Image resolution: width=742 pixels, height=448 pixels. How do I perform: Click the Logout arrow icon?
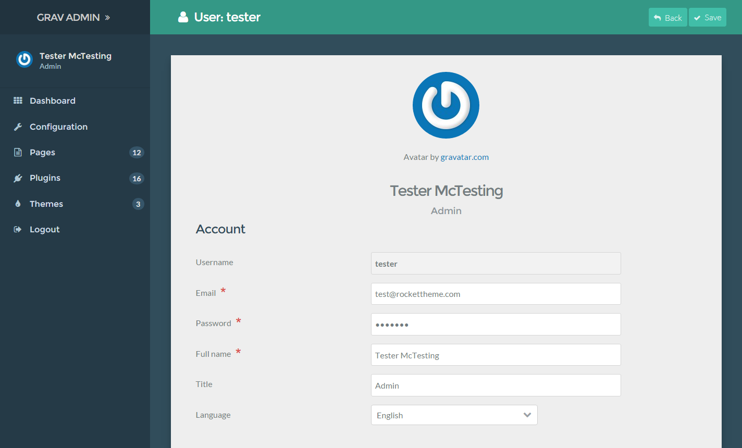pyautogui.click(x=18, y=229)
